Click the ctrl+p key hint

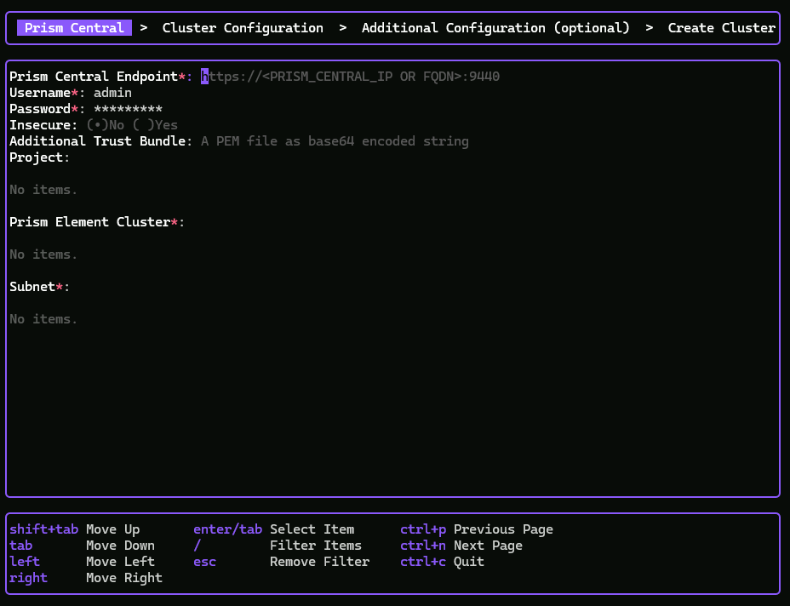click(423, 529)
